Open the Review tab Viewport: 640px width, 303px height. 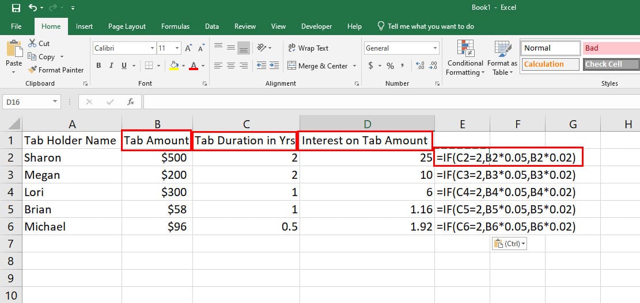click(245, 26)
